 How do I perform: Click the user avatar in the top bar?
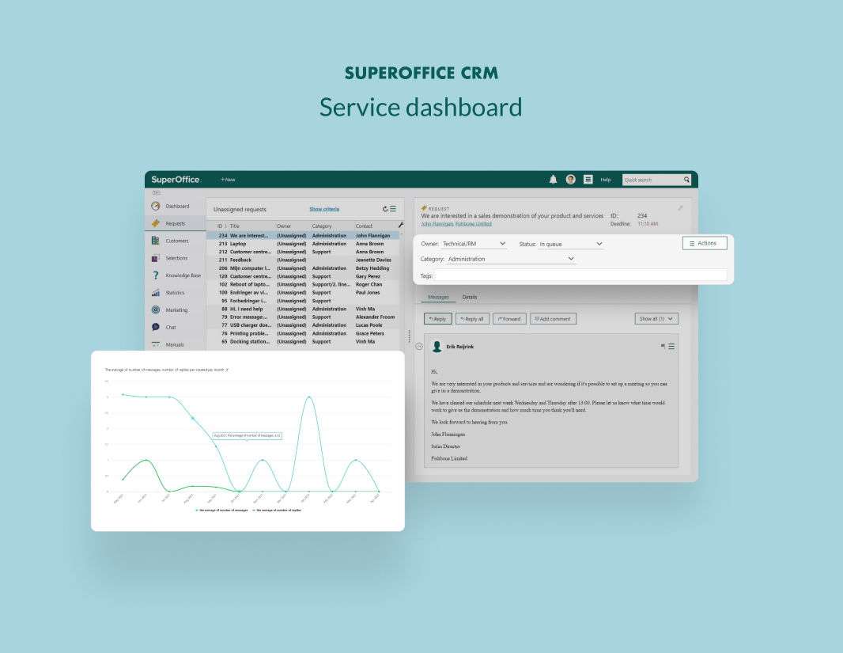pyautogui.click(x=570, y=180)
